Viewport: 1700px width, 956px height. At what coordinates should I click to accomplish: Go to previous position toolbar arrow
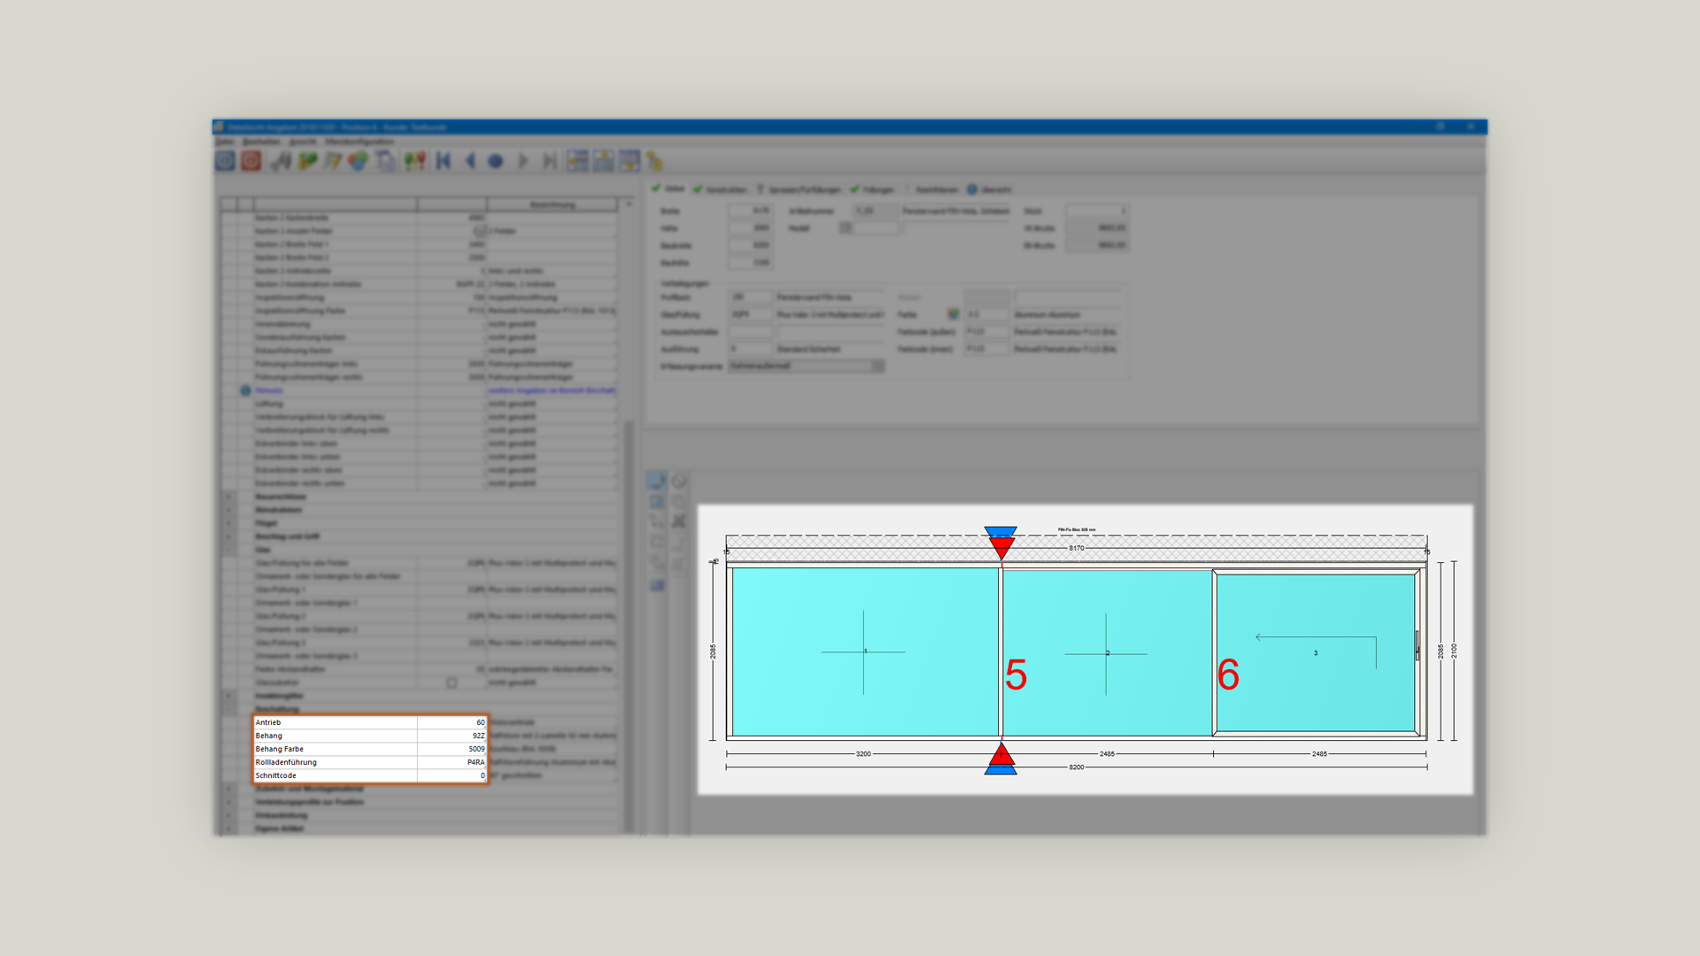470,160
